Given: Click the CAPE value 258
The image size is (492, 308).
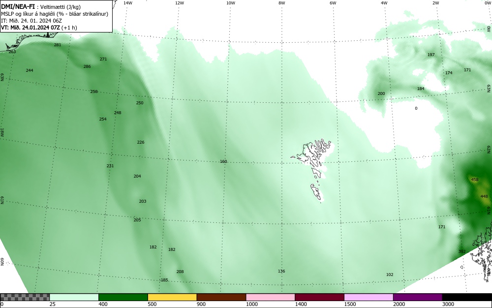Looking at the screenshot, I should click(x=94, y=92).
